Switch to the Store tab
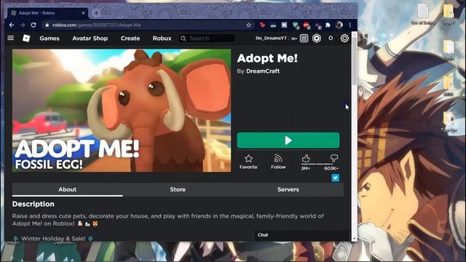 click(x=178, y=189)
